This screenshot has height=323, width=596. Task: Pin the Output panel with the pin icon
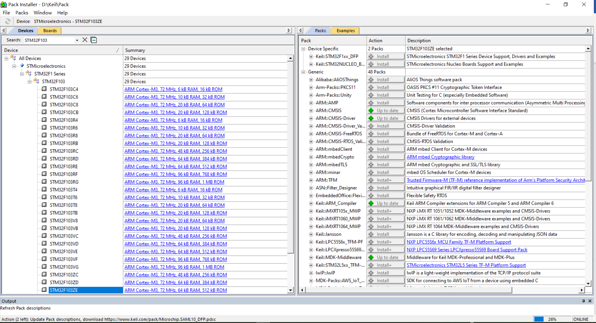(x=584, y=301)
